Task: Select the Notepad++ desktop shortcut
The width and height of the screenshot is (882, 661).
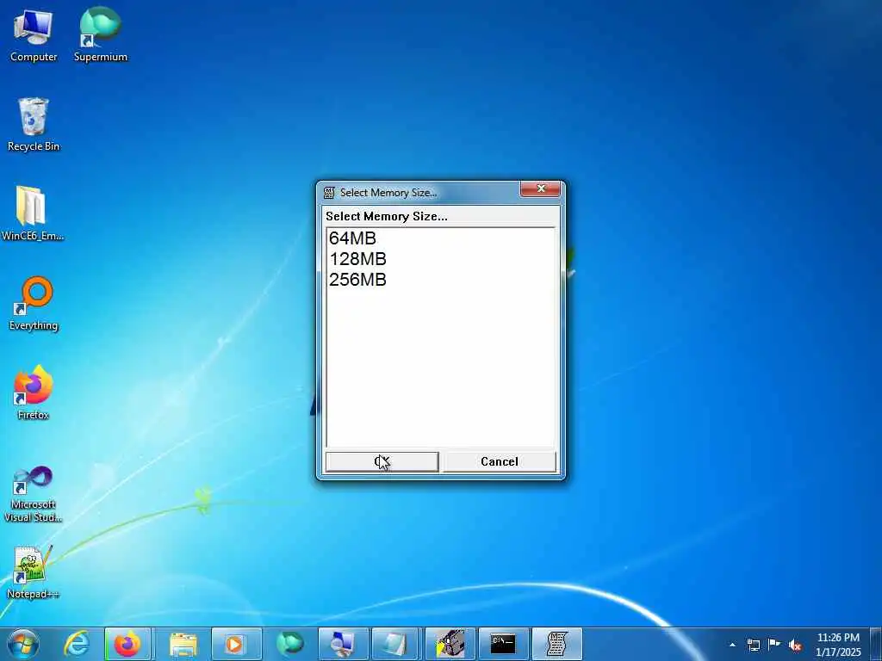Action: pyautogui.click(x=32, y=571)
